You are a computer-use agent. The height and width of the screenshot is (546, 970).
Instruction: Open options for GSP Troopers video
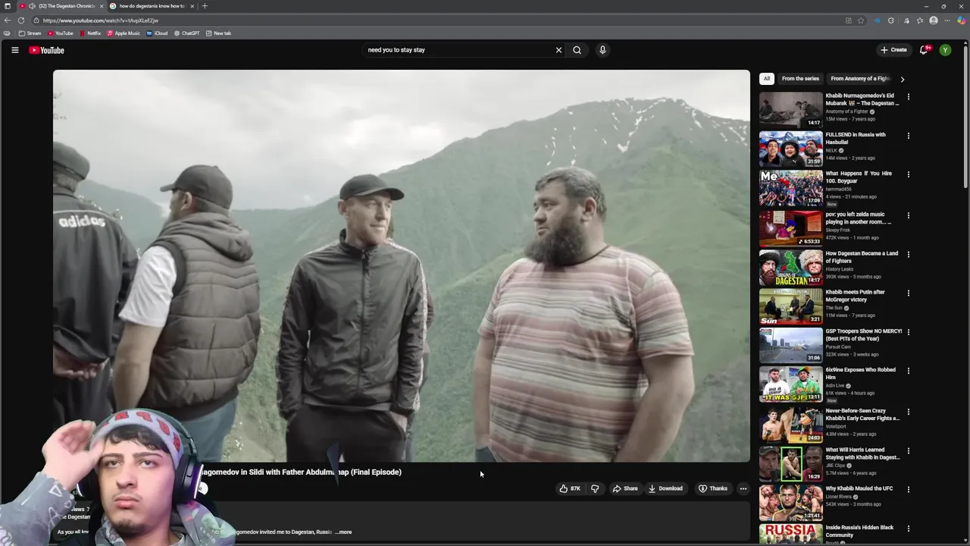(909, 332)
